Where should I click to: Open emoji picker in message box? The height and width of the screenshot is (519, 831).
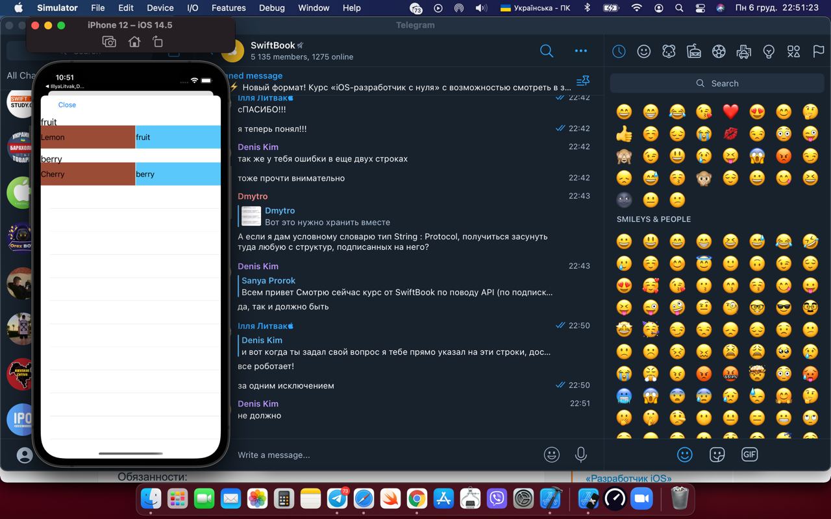pyautogui.click(x=552, y=455)
